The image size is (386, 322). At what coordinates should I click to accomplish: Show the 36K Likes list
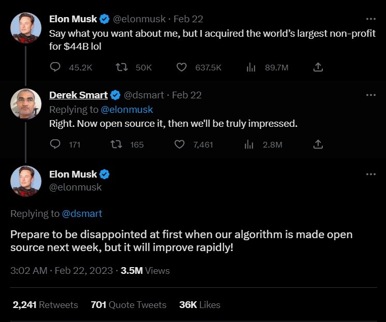coord(199,305)
